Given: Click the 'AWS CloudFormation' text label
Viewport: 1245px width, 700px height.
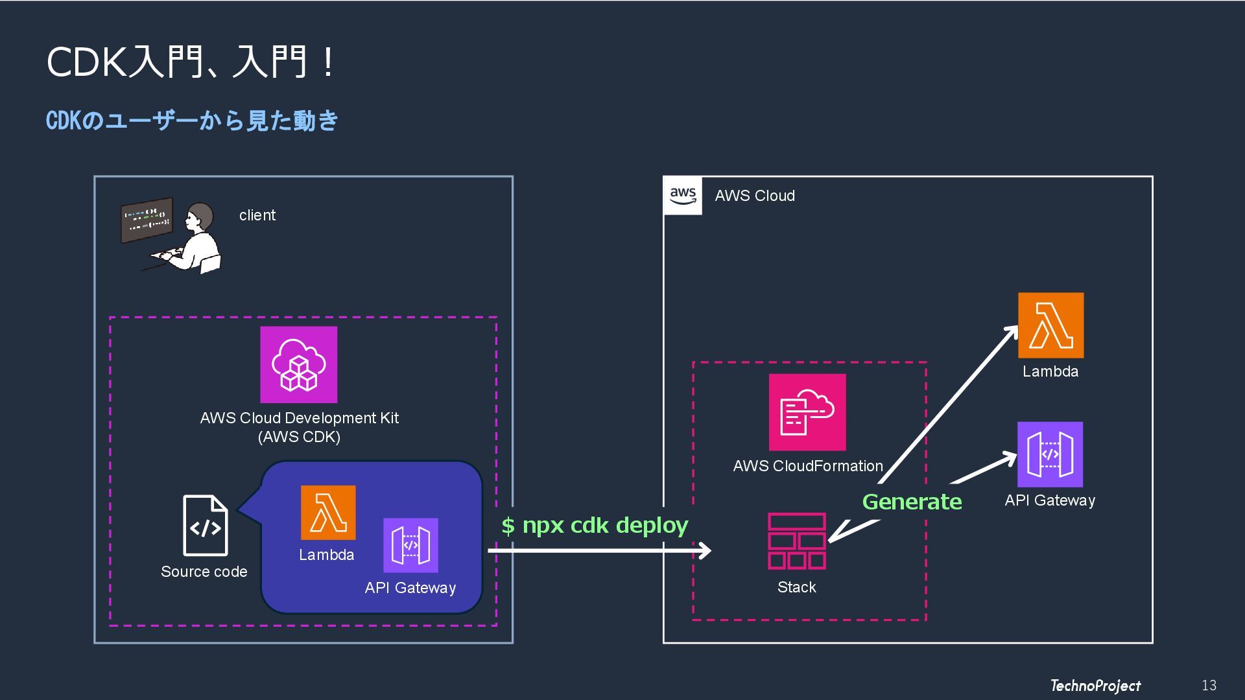Looking at the screenshot, I should (808, 466).
